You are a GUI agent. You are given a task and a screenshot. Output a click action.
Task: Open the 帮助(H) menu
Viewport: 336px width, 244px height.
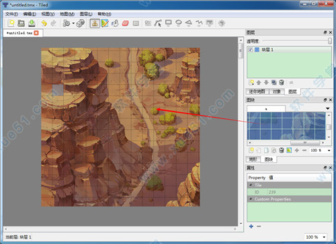(x=104, y=14)
